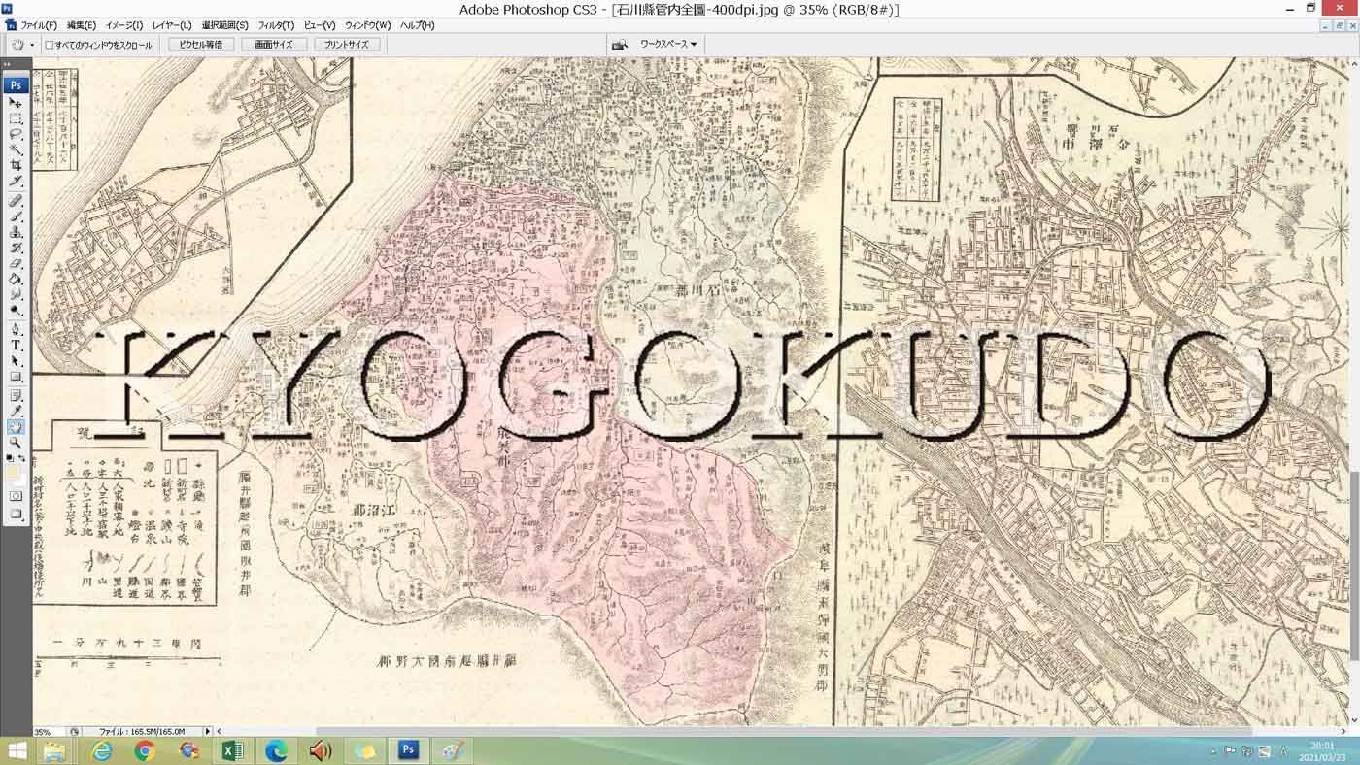Click the 35% zoom field in status bar

click(49, 732)
